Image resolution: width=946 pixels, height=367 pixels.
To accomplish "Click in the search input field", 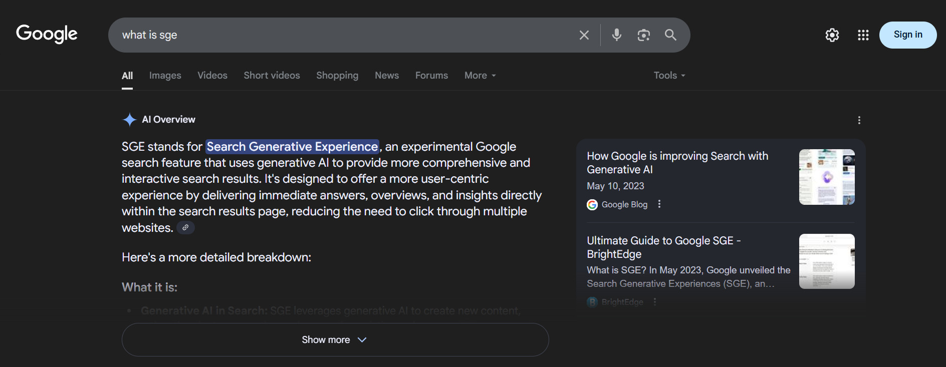I will (x=346, y=35).
